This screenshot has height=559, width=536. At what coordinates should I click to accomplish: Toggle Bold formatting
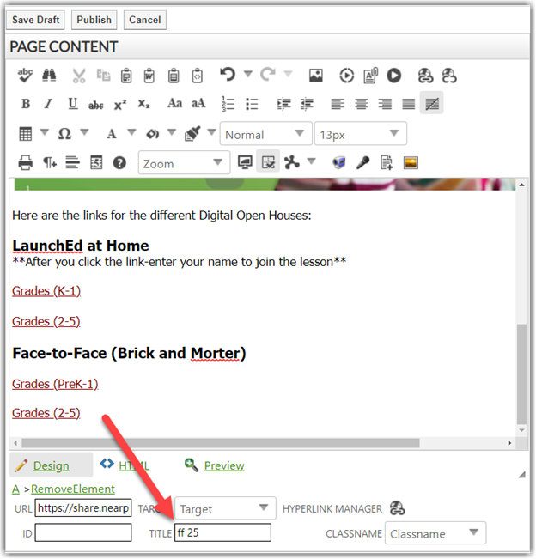coord(26,104)
